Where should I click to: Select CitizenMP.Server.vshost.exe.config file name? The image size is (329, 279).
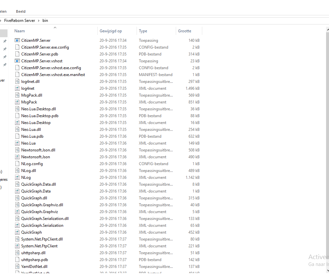[51, 68]
